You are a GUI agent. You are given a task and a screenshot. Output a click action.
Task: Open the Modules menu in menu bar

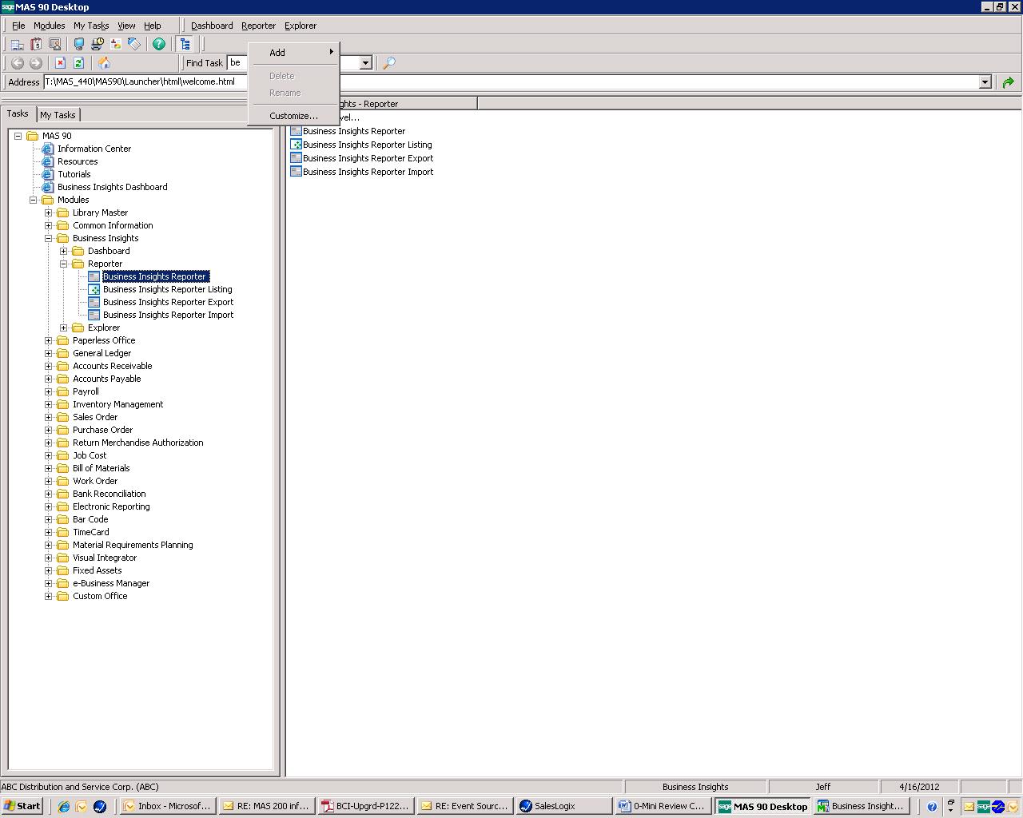coord(49,26)
